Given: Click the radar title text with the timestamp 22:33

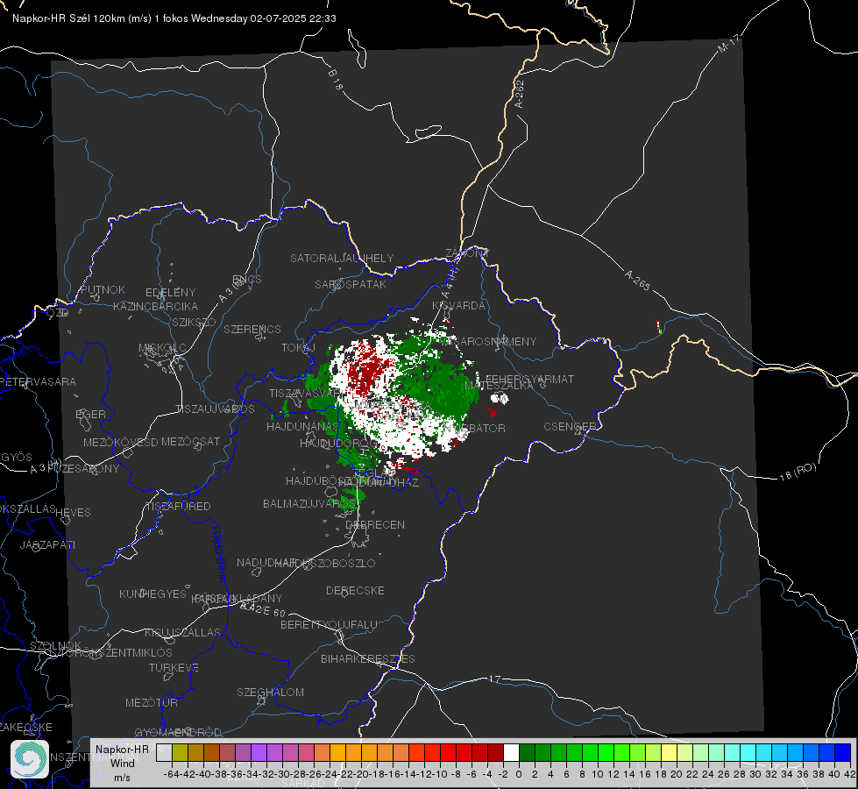Looking at the screenshot, I should [174, 18].
